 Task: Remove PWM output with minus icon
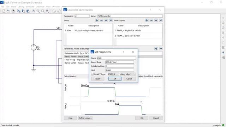[151, 20]
